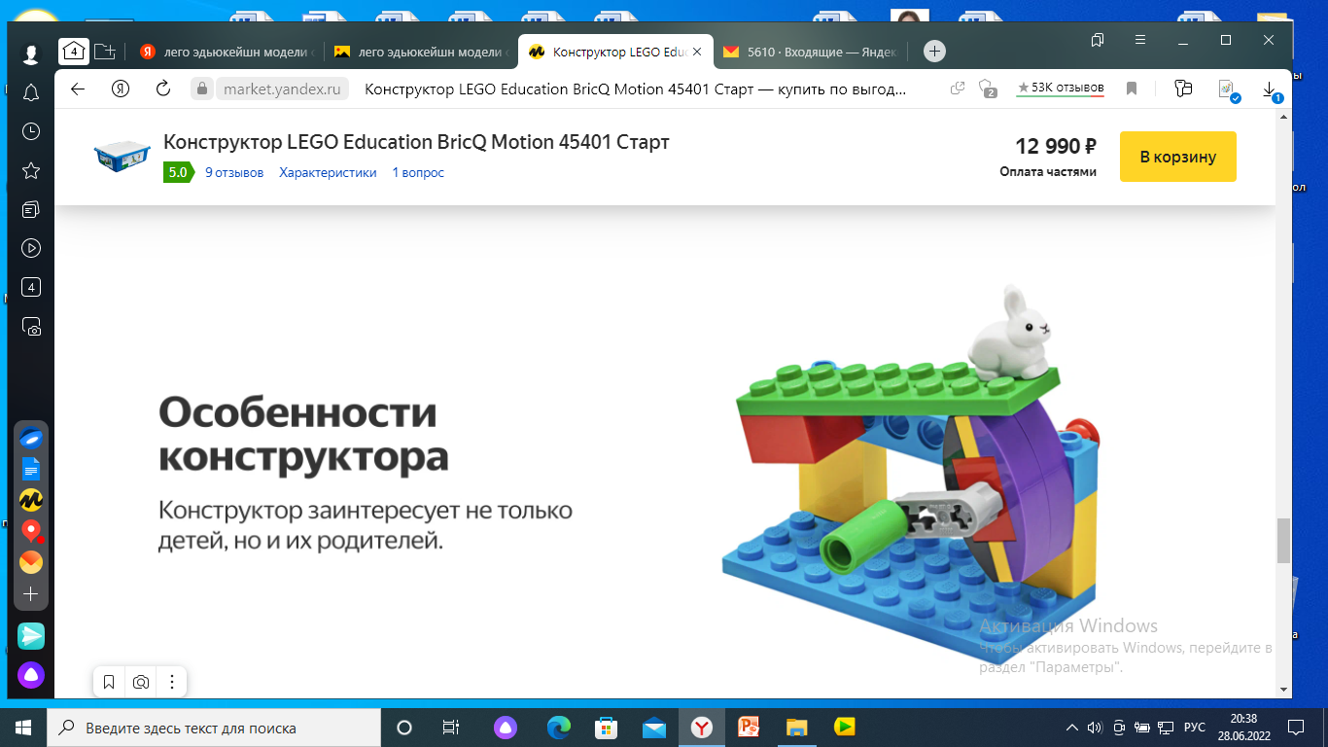This screenshot has height=747, width=1328.
Task: Add a new app to the sidebar
Action: coord(31,593)
